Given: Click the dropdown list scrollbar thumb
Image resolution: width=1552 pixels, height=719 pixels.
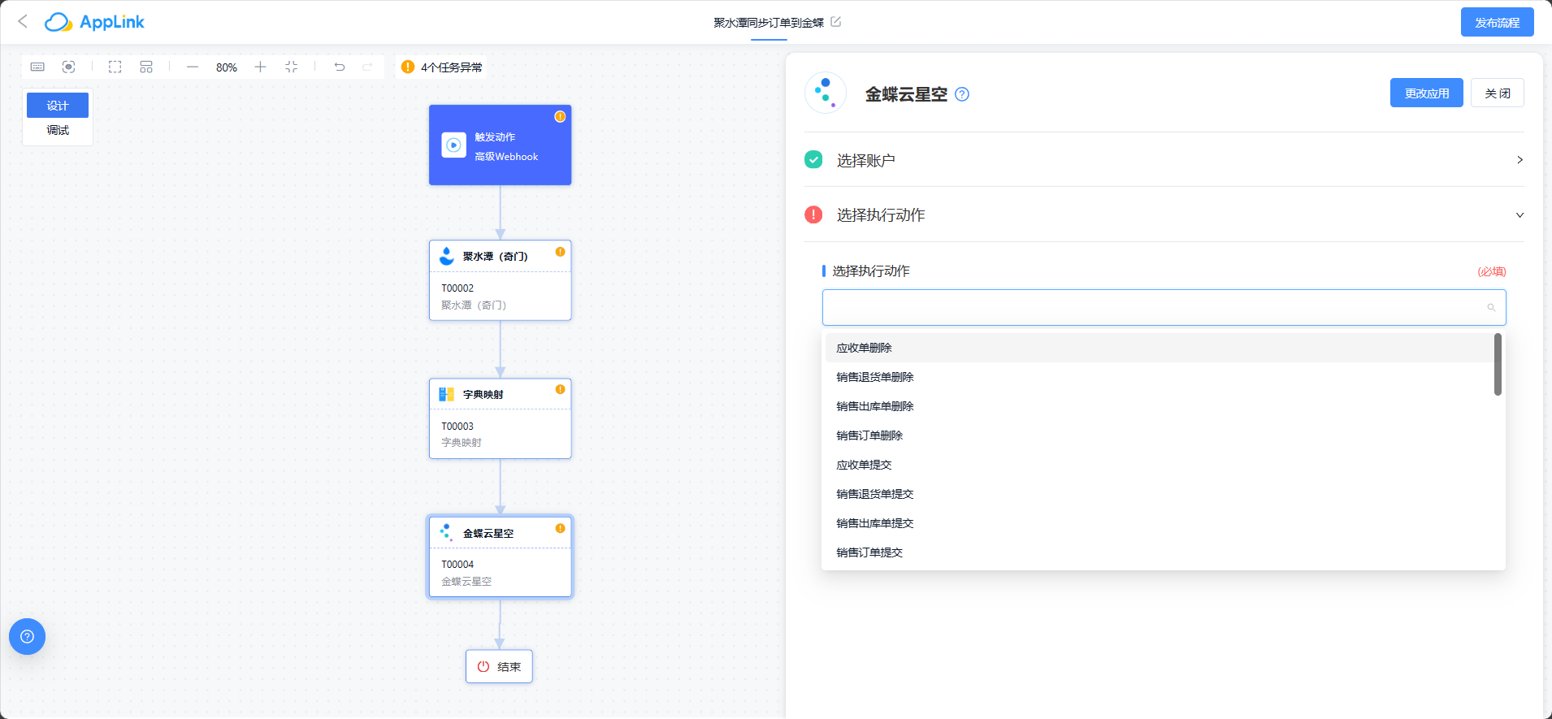Looking at the screenshot, I should point(1498,365).
